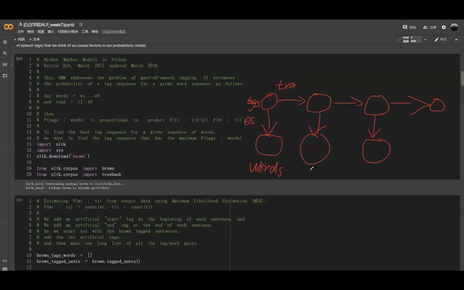The image size is (464, 290).
Task: Open the search (find and replace) sidebar icon
Action: tap(5, 53)
